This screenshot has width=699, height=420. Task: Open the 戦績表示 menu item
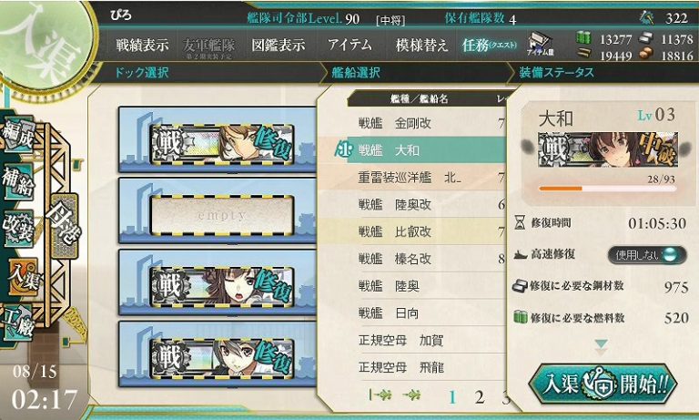click(143, 45)
